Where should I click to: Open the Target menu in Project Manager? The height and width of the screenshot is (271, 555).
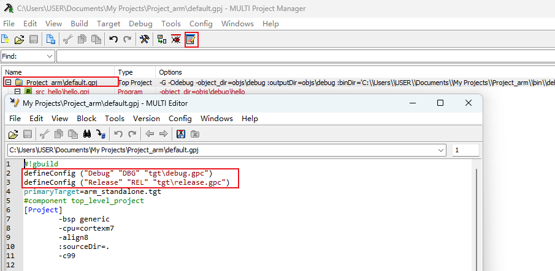click(109, 23)
